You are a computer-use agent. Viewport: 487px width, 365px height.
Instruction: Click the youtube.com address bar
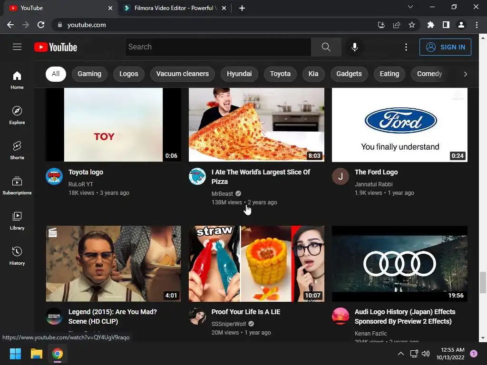click(x=214, y=25)
